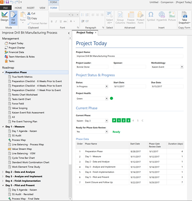Expand Day 2 - Data and Analyze

coord(3,172)
